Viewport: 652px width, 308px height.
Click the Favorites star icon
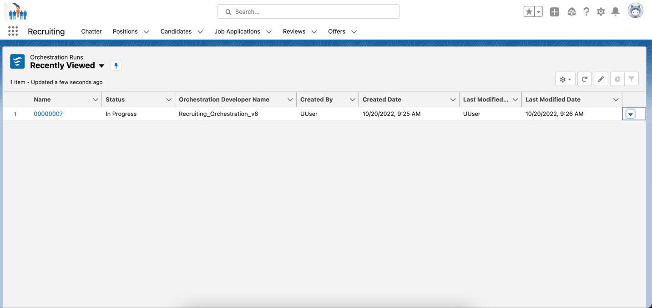[x=529, y=12]
